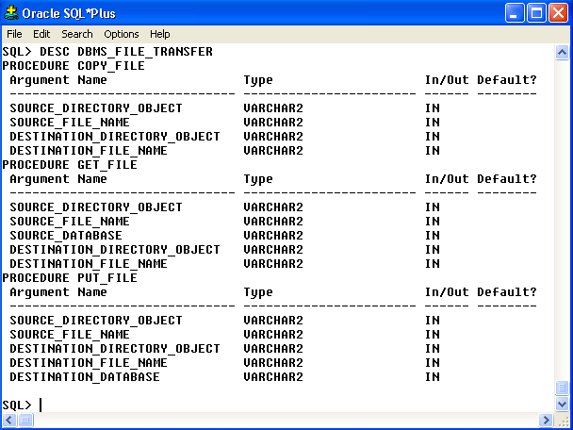Close the SQL*Plus window
Screen dimensions: 573x430
point(558,13)
